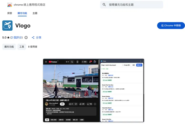Focus the 搜尋擴充功能和主題 search field
Viewport: 185px width, 126px height.
tap(132, 5)
